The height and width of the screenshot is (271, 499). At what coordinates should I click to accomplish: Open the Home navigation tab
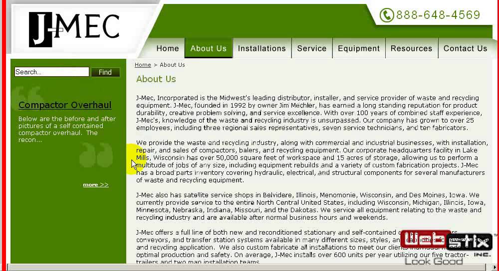[x=167, y=48]
